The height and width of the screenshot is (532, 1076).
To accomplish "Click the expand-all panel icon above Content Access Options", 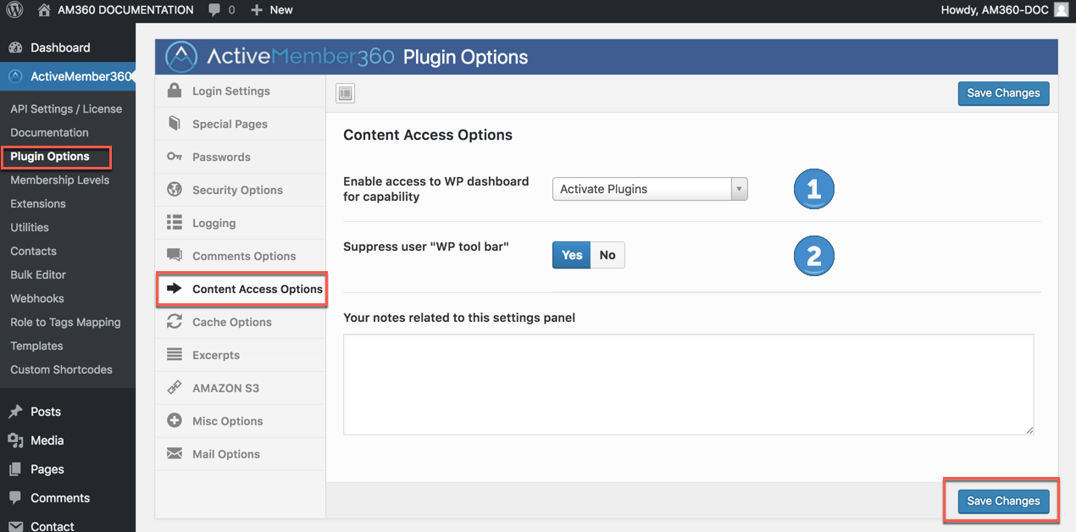I will click(345, 93).
